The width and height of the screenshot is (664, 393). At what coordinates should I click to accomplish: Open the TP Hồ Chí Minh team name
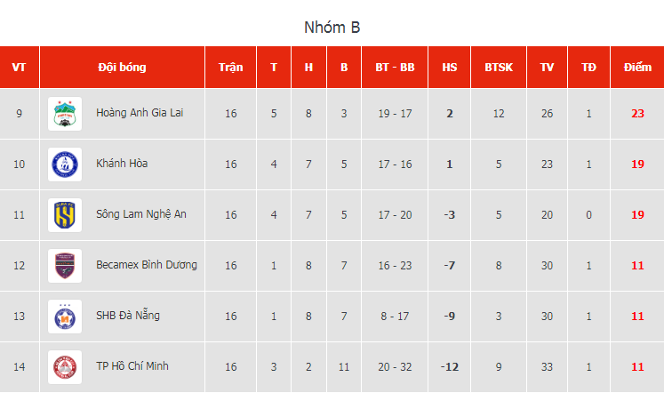tap(132, 366)
